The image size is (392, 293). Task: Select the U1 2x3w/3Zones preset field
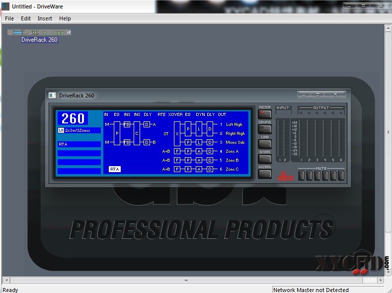click(79, 130)
